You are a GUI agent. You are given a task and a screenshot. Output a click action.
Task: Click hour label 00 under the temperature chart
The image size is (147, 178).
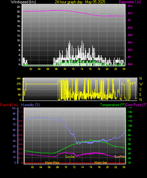click(x=124, y=167)
